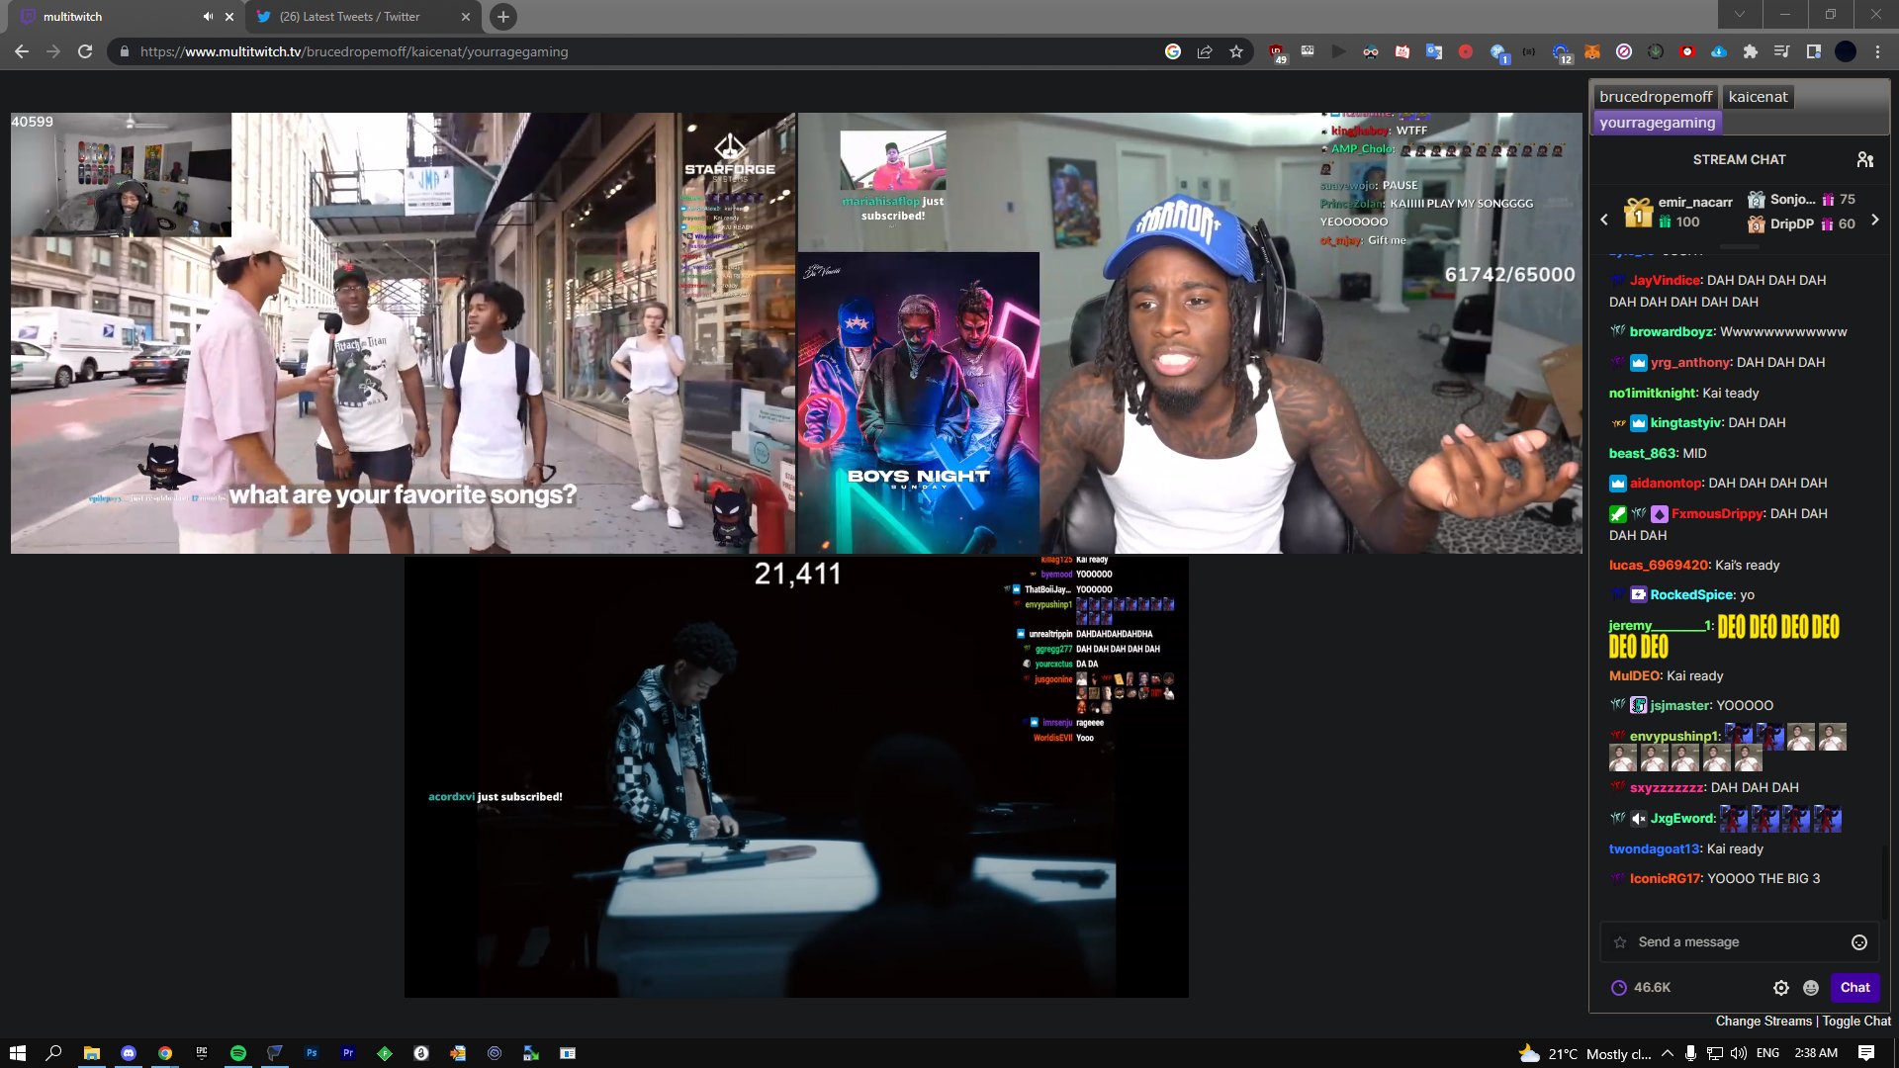Click the bookmark star in address bar
The height and width of the screenshot is (1068, 1899).
[1236, 51]
